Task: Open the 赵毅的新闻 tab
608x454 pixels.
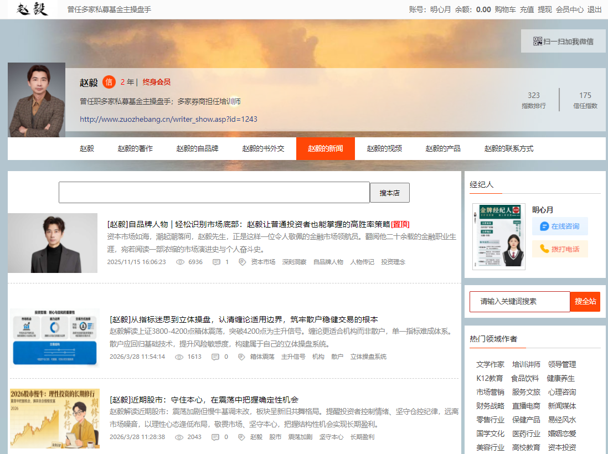Action: [325, 148]
